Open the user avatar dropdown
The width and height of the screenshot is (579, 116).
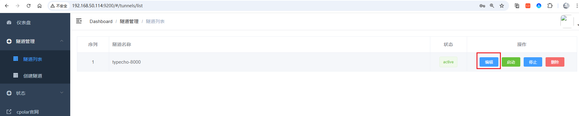point(567,22)
